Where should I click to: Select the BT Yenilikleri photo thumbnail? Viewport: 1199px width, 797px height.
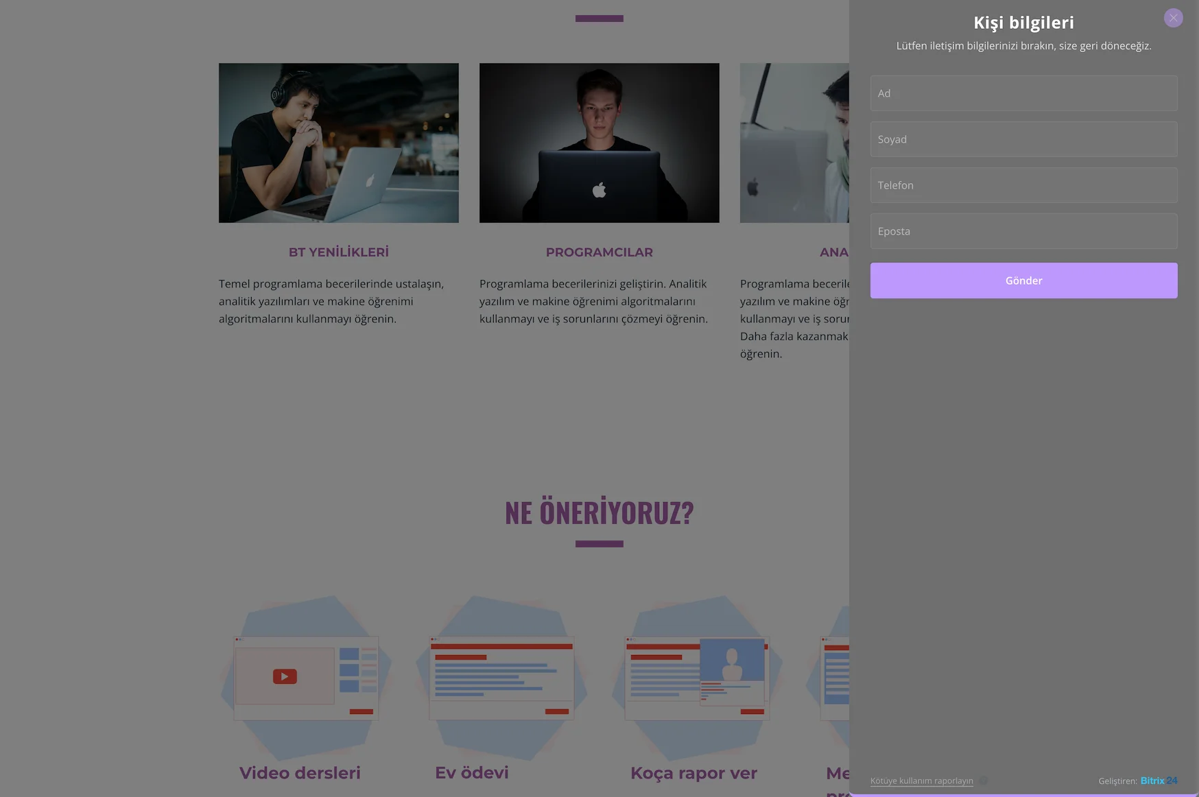339,143
